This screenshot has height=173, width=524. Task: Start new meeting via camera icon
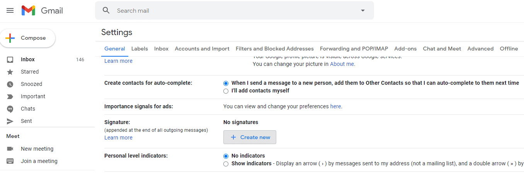pyautogui.click(x=10, y=149)
